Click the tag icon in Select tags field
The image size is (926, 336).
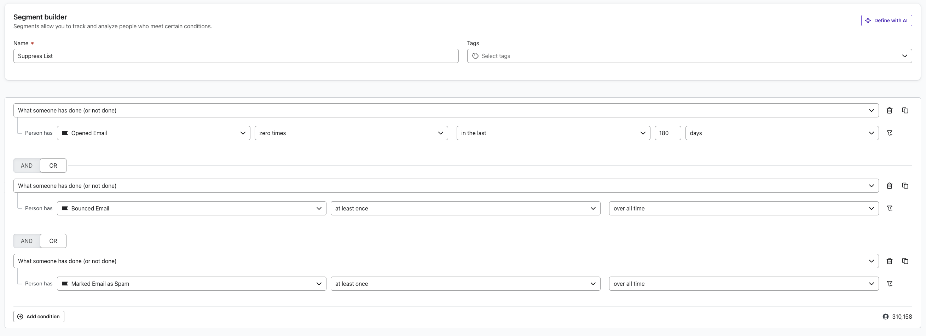475,56
